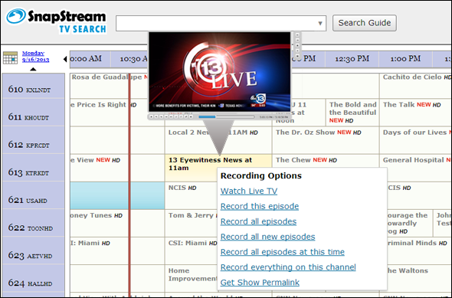This screenshot has width=452, height=298.
Task: Select channel 623 AETVHD
Action: point(34,251)
